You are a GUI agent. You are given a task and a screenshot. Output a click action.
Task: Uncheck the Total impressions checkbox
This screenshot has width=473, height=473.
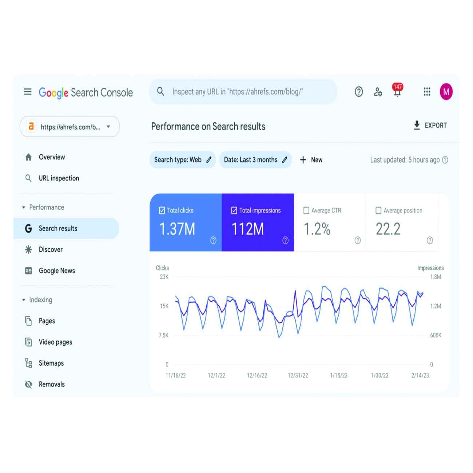coord(234,210)
